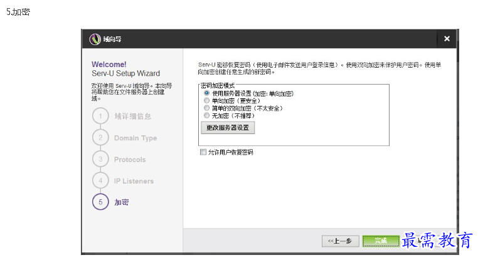Click the Serv-U logo icon in title bar
The width and height of the screenshot is (478, 260).
(95, 39)
